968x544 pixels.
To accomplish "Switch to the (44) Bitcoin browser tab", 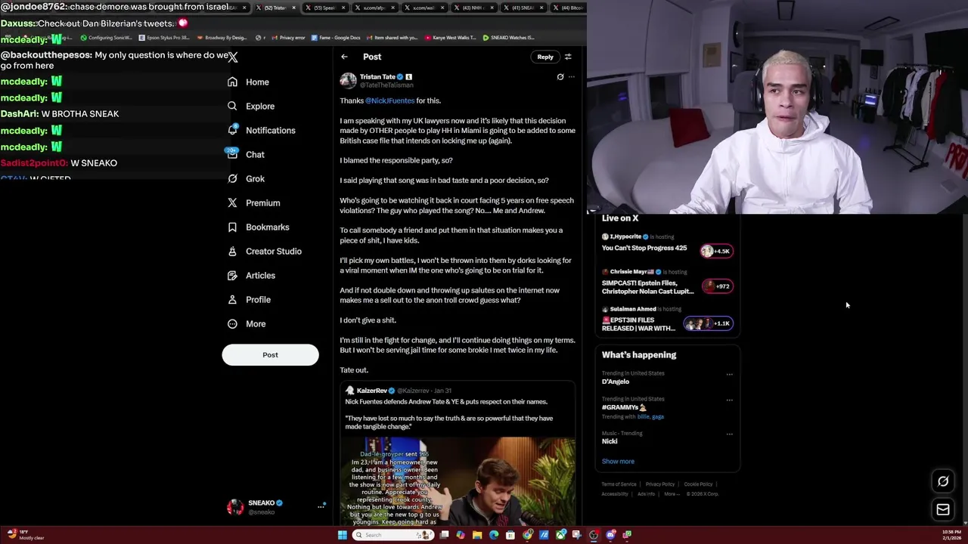I will point(569,8).
